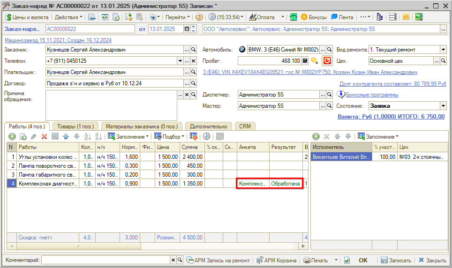
Task: Click magnifier icon next to Заказчик field
Action: coord(193,50)
